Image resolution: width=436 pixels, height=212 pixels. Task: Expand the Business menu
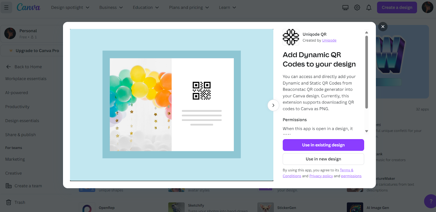(x=111, y=8)
